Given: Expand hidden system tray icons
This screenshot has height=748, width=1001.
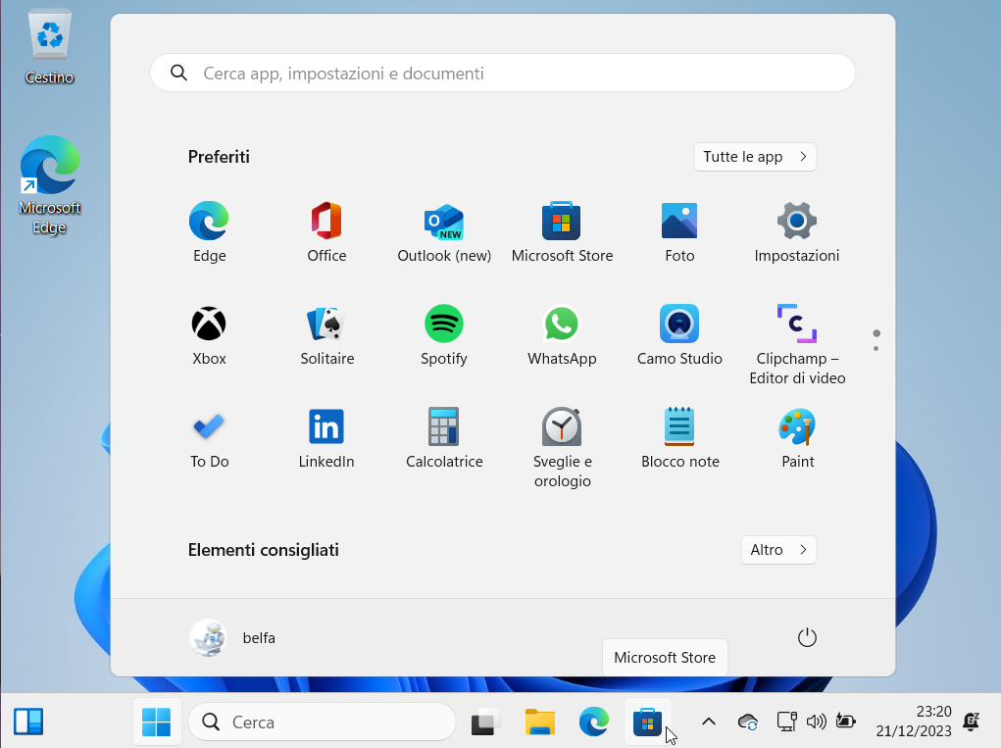Looking at the screenshot, I should [x=708, y=722].
